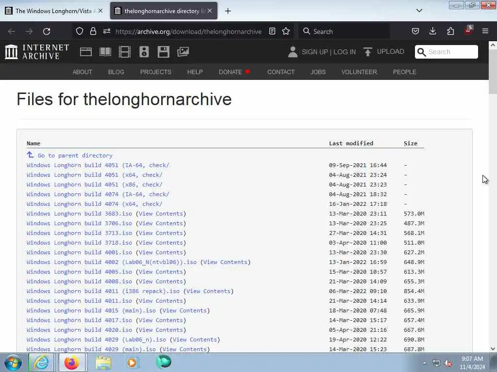Open Longhorn build 4051 (IA-64, check/ folder

coord(98,165)
